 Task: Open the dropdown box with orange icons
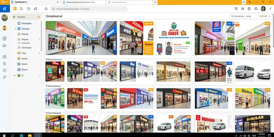(258, 16)
